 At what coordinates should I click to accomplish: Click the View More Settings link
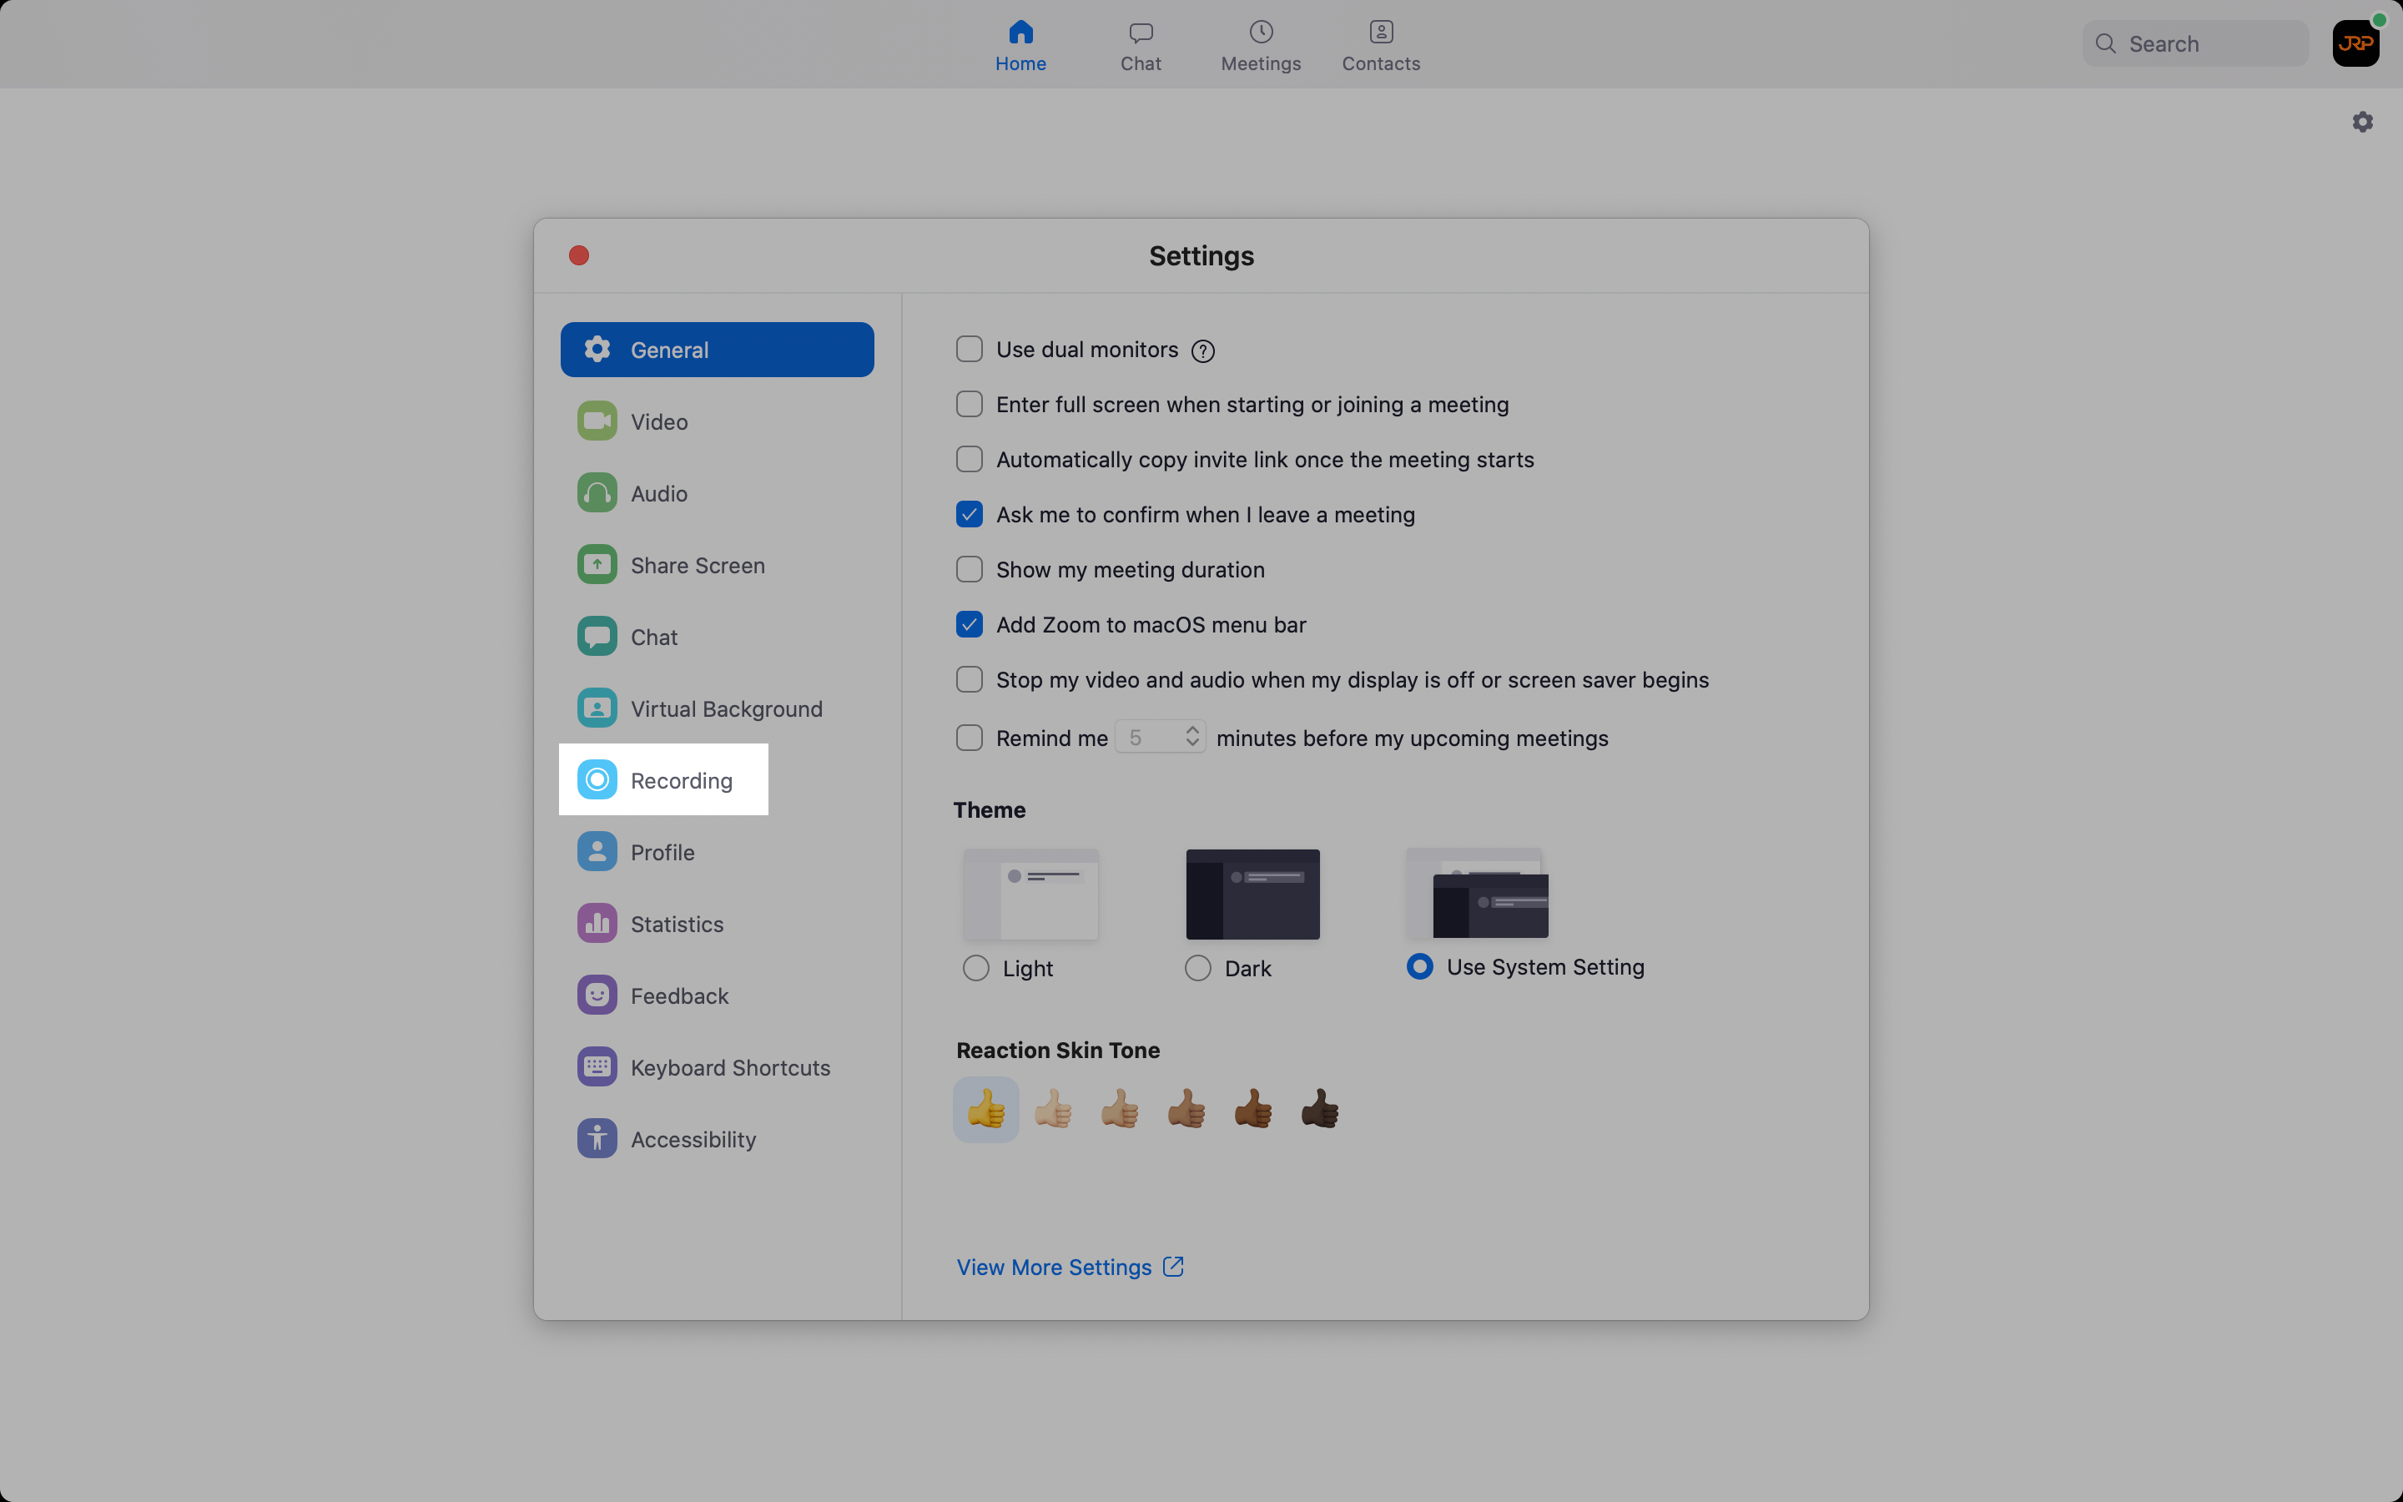tap(1054, 1267)
